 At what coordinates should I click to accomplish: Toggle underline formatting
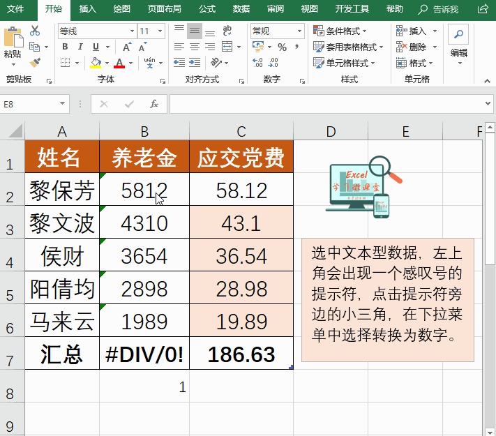[x=96, y=47]
